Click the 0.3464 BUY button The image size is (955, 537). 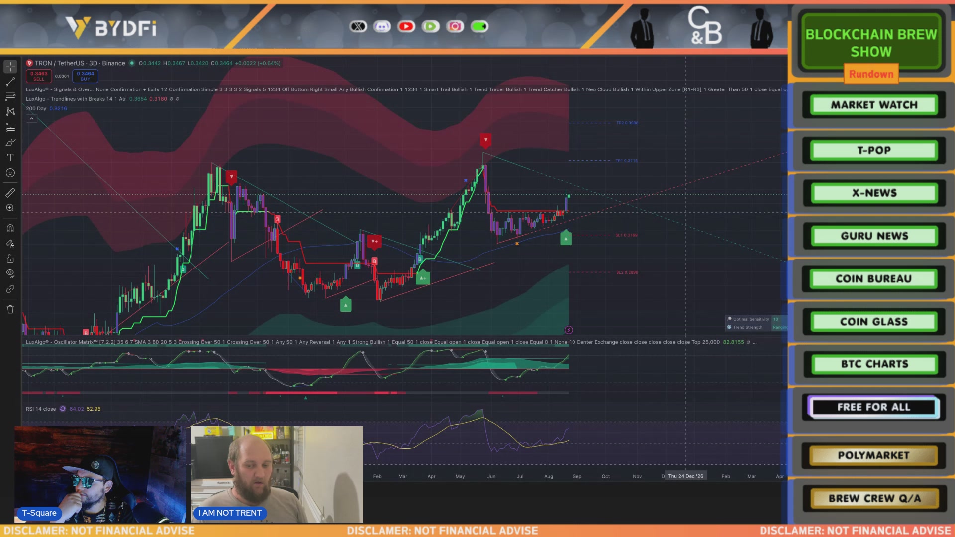[x=85, y=76]
